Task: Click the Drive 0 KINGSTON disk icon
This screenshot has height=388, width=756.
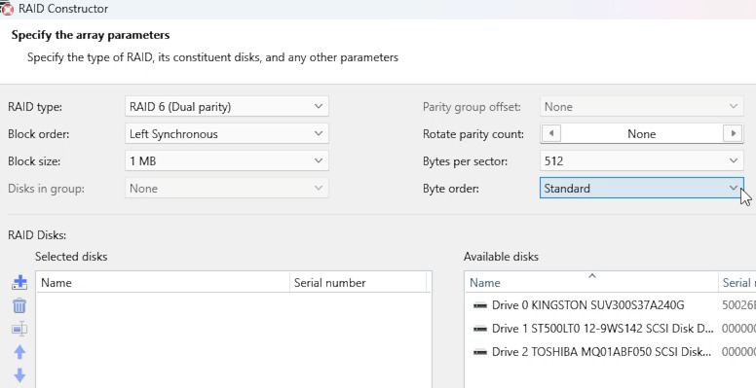Action: (480, 305)
